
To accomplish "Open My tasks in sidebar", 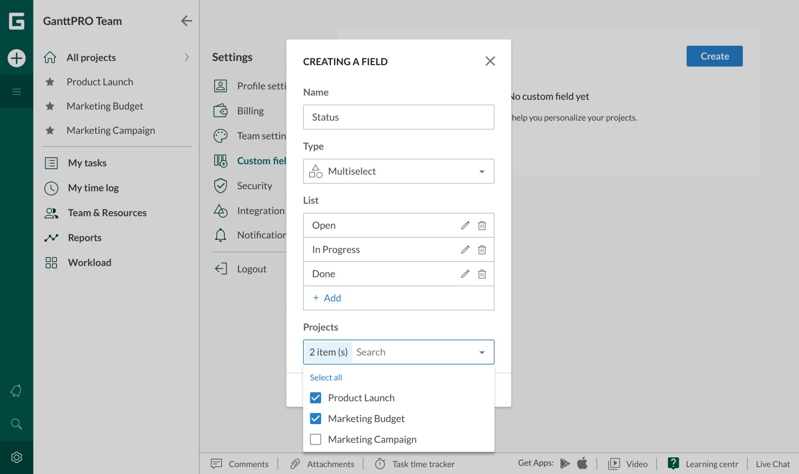I will [87, 163].
